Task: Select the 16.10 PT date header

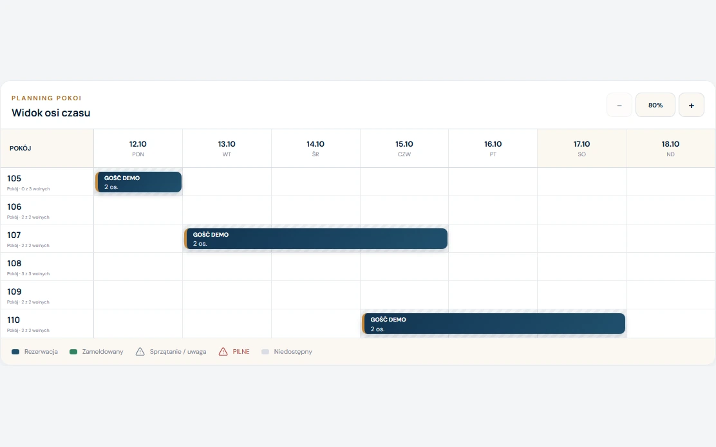Action: [x=493, y=148]
